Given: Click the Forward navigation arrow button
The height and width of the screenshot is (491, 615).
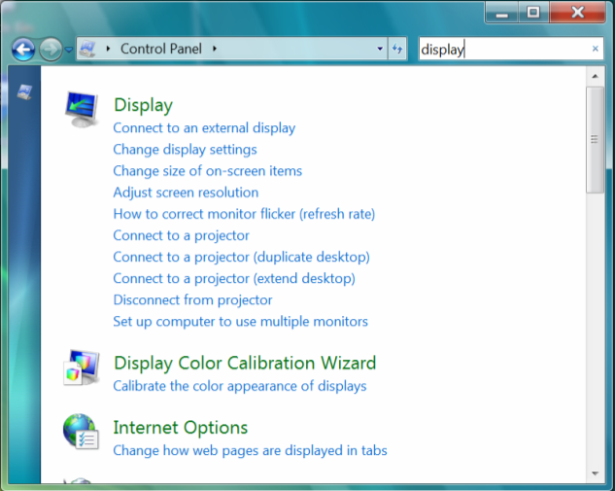Looking at the screenshot, I should (x=51, y=50).
